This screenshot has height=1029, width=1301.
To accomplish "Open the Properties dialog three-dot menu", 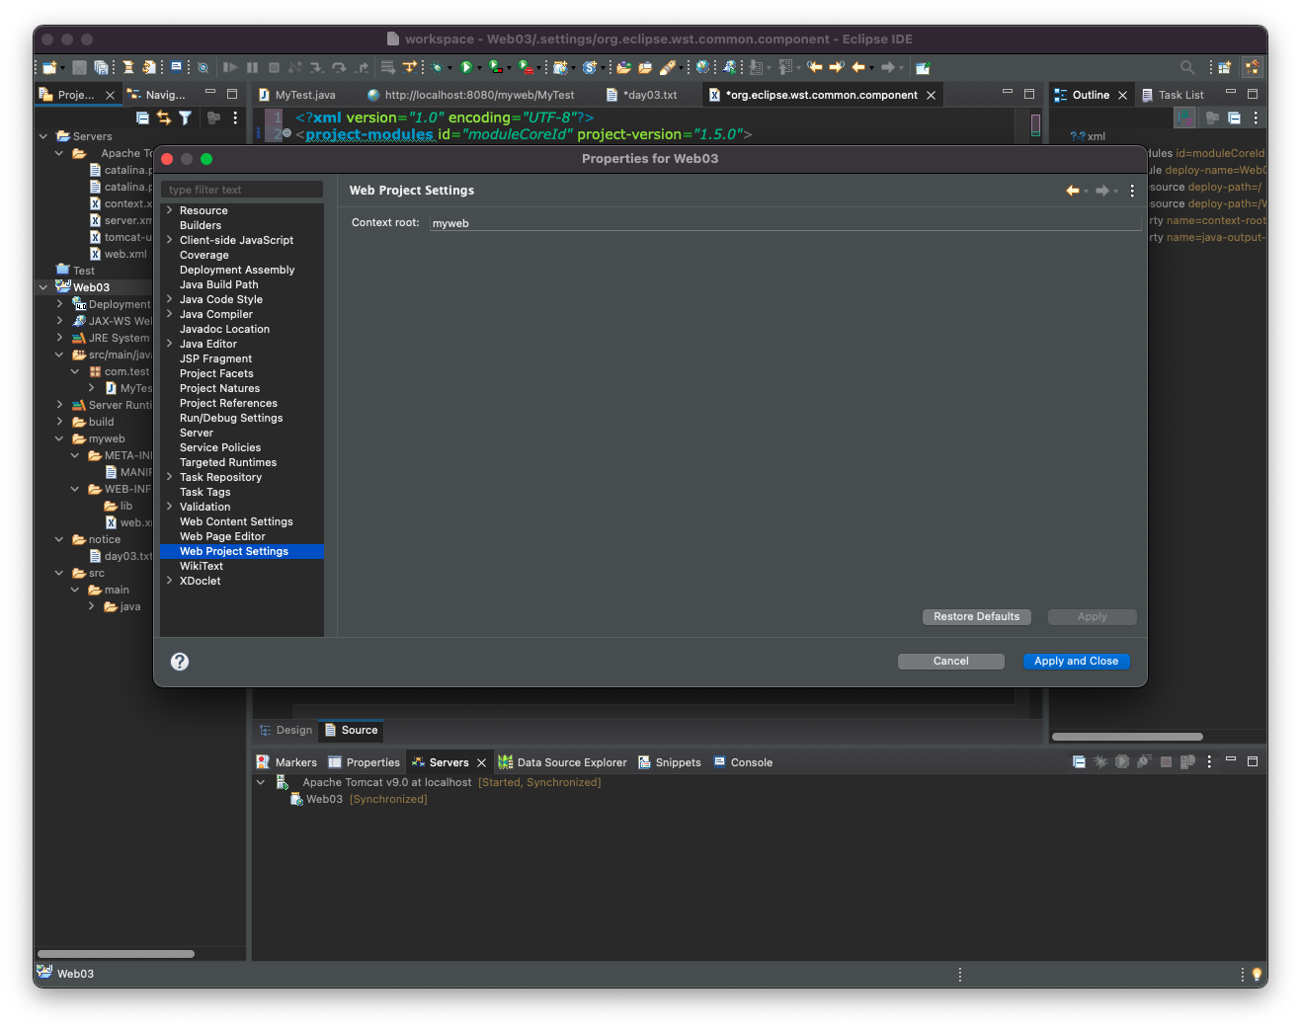I will pyautogui.click(x=1132, y=191).
